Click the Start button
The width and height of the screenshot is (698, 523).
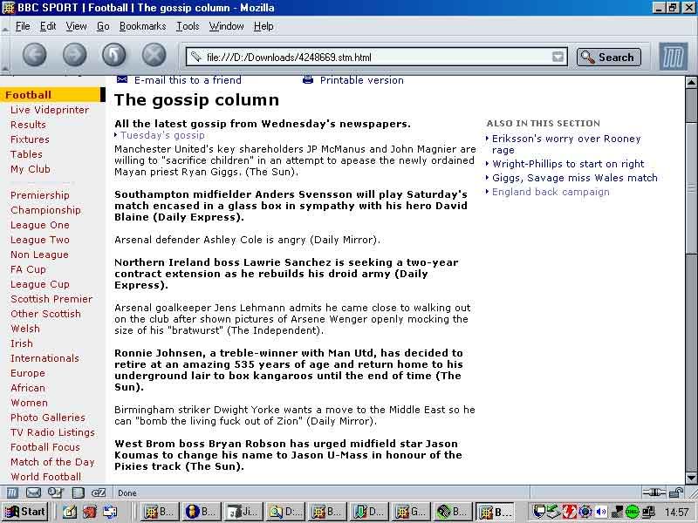25,512
